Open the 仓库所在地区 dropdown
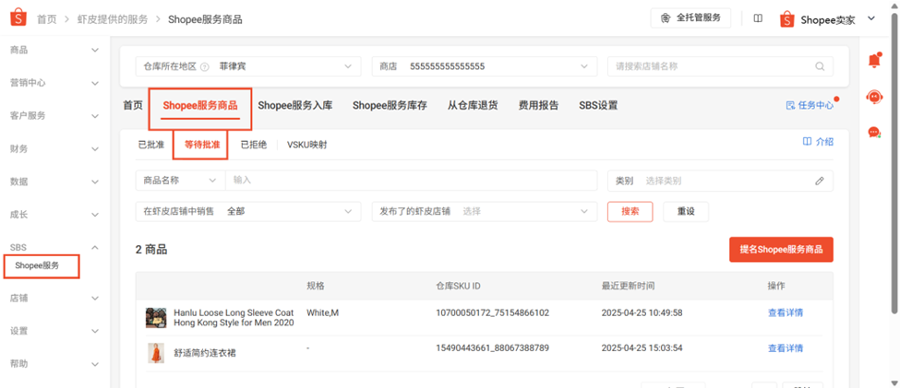 248,66
